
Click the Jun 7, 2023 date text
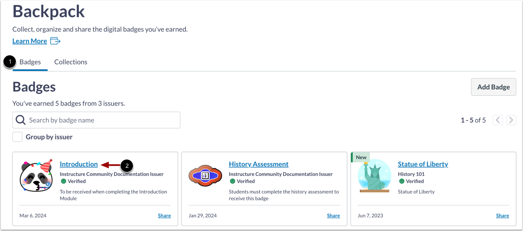coord(371,216)
